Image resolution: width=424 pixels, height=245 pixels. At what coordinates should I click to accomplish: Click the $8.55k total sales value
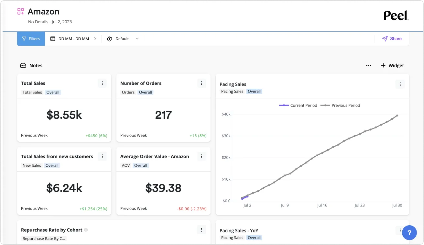64,115
